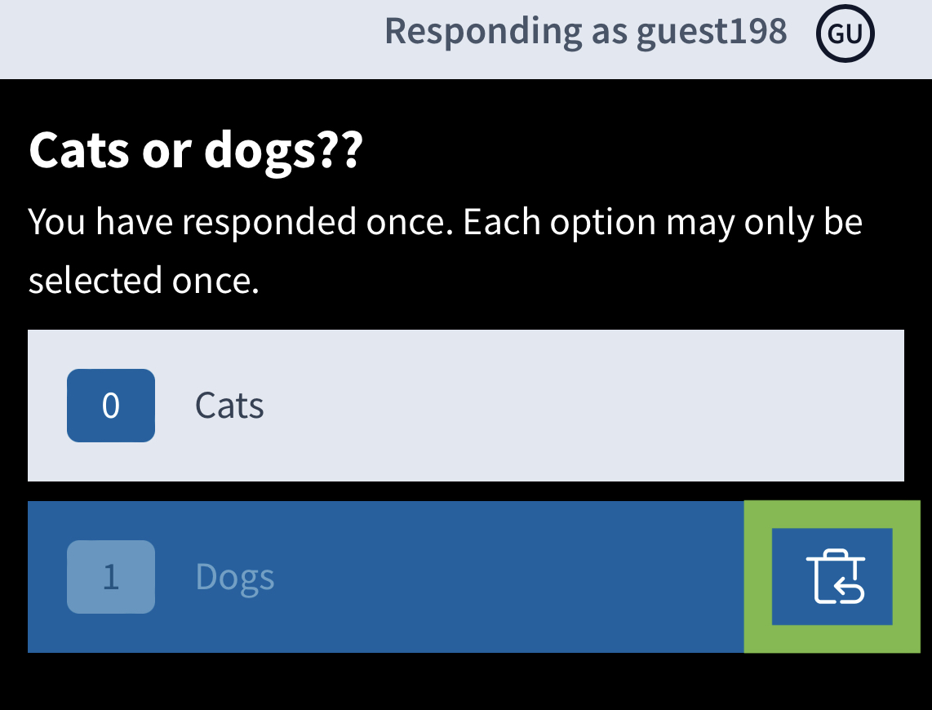Click the faded 1 badge beside Dogs
The image size is (932, 710).
pos(111,576)
